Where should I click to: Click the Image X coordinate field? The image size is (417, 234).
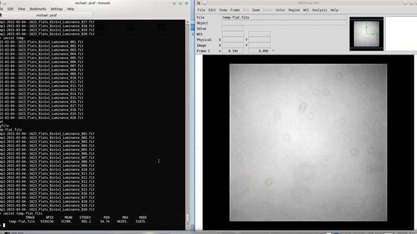pos(233,45)
